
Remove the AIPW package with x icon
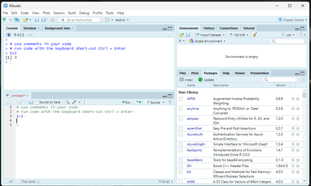pos(298,99)
